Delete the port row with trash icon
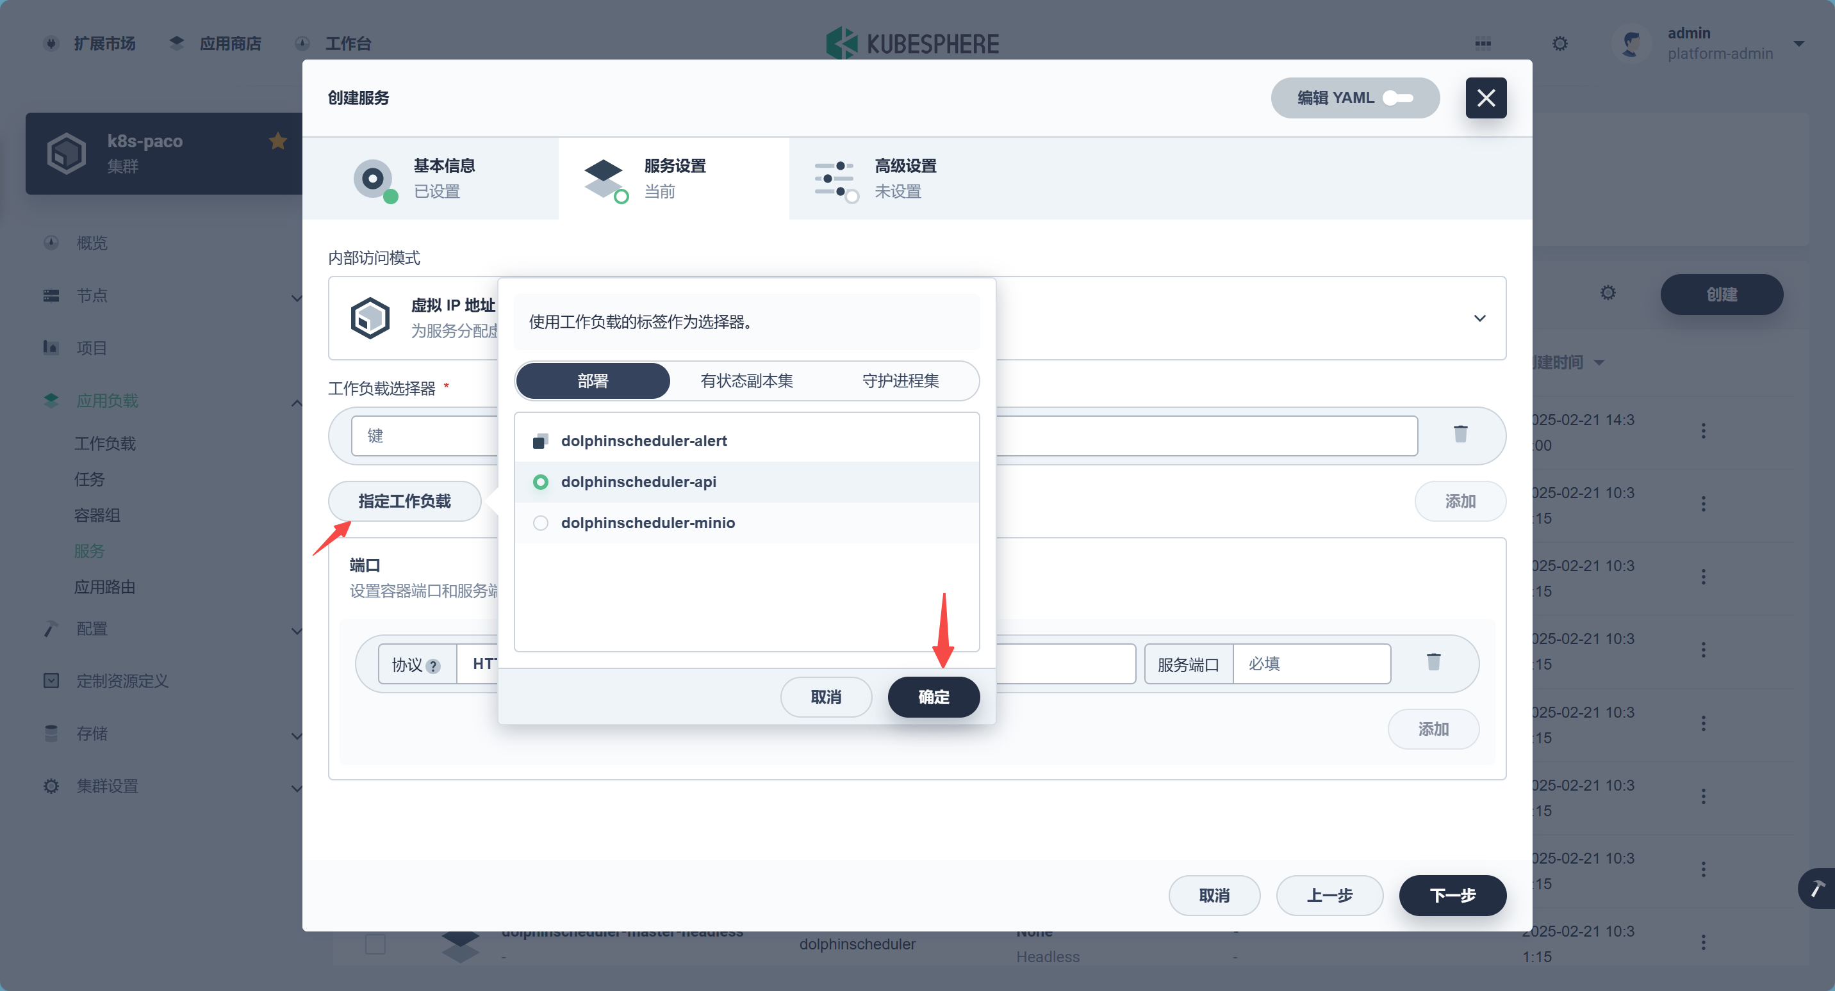Viewport: 1835px width, 991px height. tap(1433, 662)
